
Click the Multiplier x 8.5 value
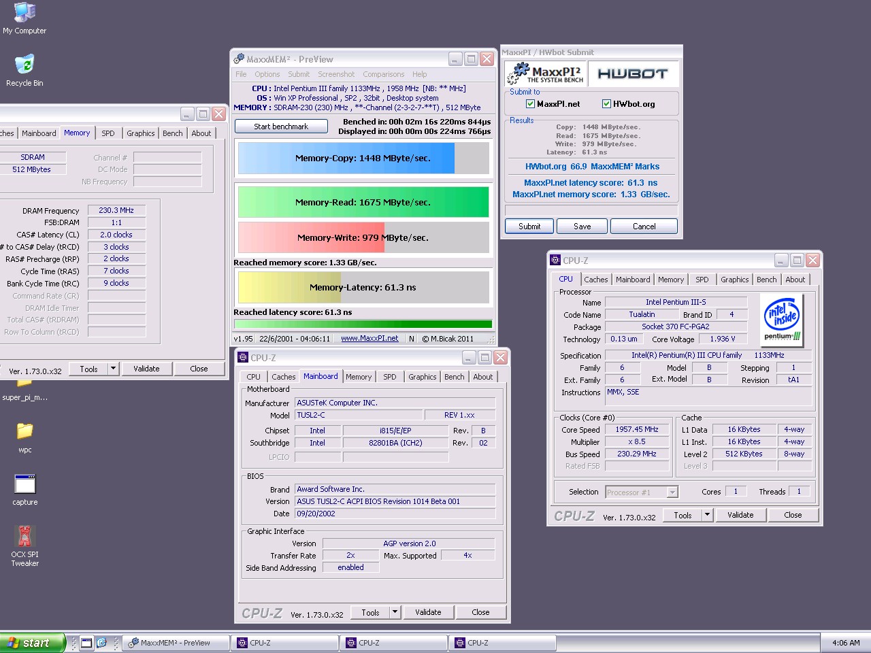pyautogui.click(x=638, y=441)
